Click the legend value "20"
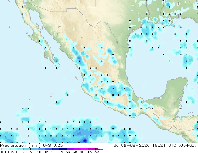This screenshot has height=153, width=198. [x=53, y=152]
